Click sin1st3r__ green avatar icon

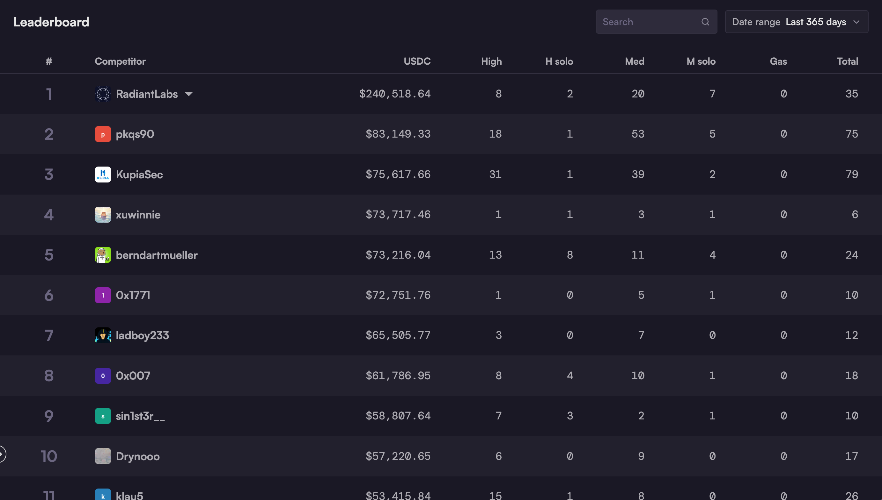click(x=103, y=416)
